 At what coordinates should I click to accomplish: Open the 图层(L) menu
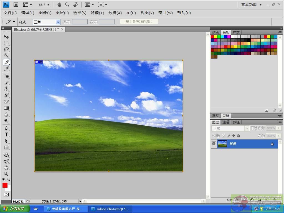(62, 13)
